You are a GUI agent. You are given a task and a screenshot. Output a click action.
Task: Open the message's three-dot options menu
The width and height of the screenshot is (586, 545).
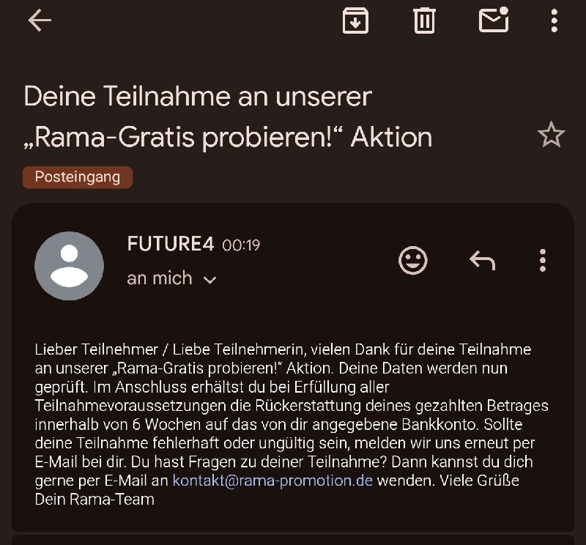(543, 260)
